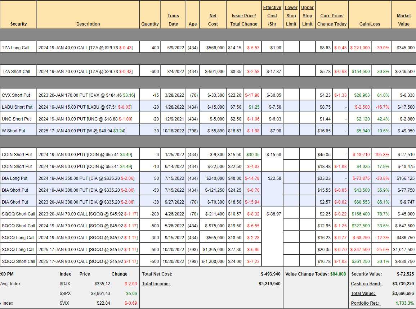Click the Gain/Loss column header
416x309 pixels.
coord(370,24)
